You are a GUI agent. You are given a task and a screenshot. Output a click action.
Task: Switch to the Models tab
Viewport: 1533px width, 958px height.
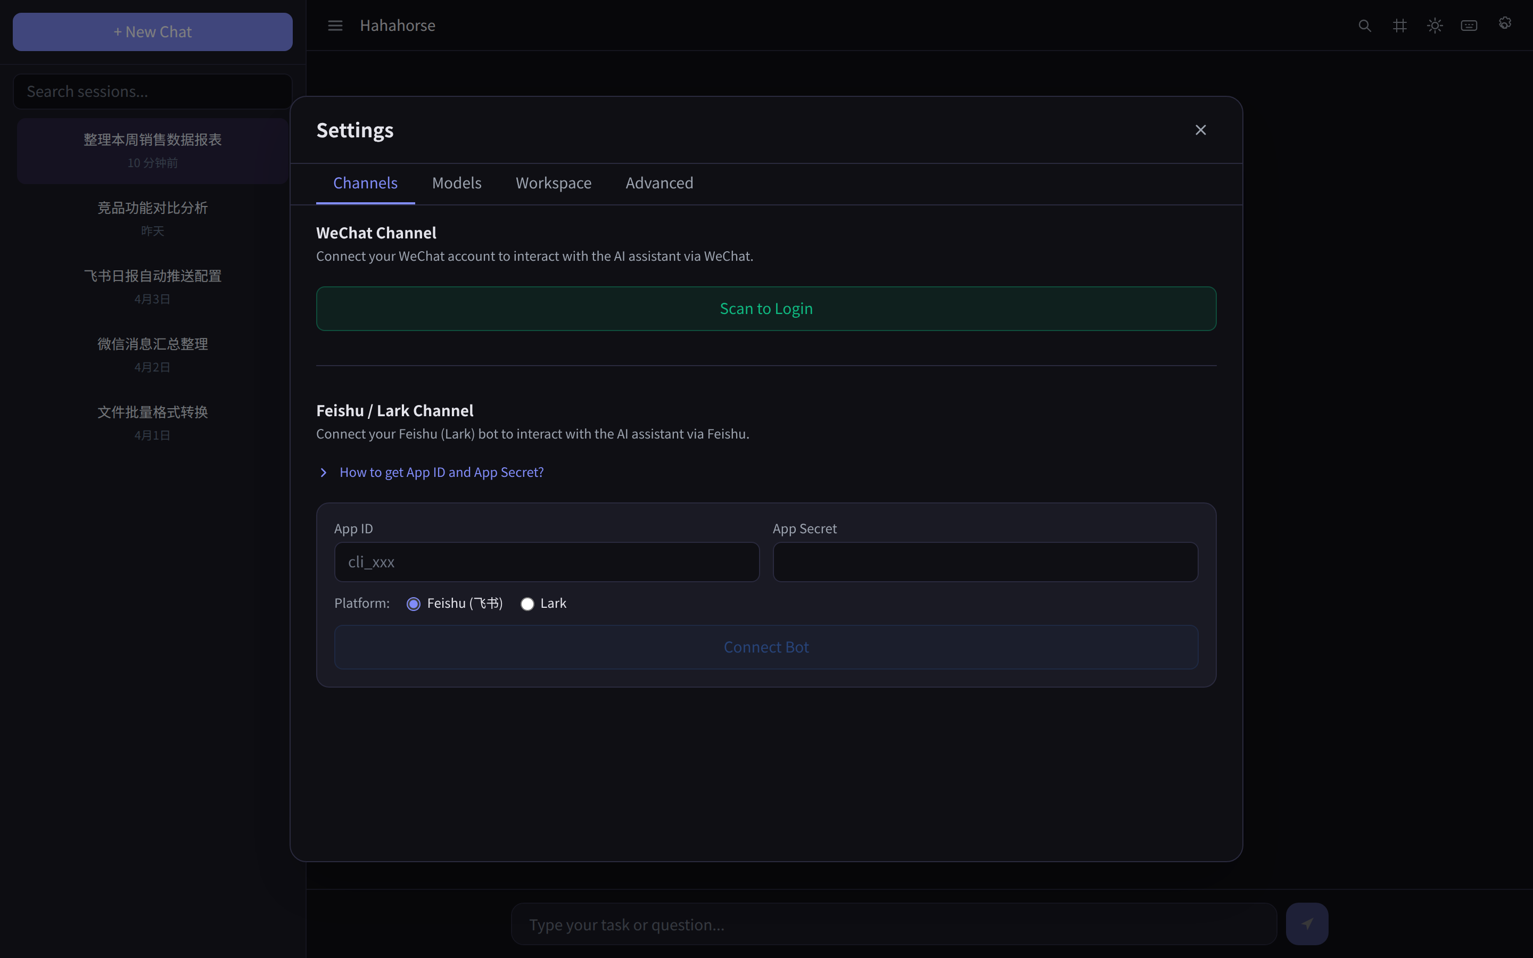[x=456, y=183]
